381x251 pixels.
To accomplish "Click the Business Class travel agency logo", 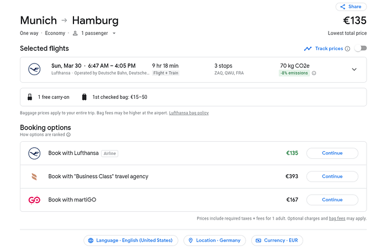I will tap(34, 177).
